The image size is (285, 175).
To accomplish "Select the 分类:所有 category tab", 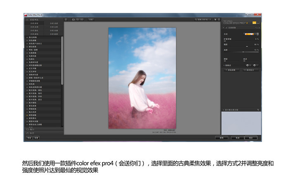I will pos(34,24).
